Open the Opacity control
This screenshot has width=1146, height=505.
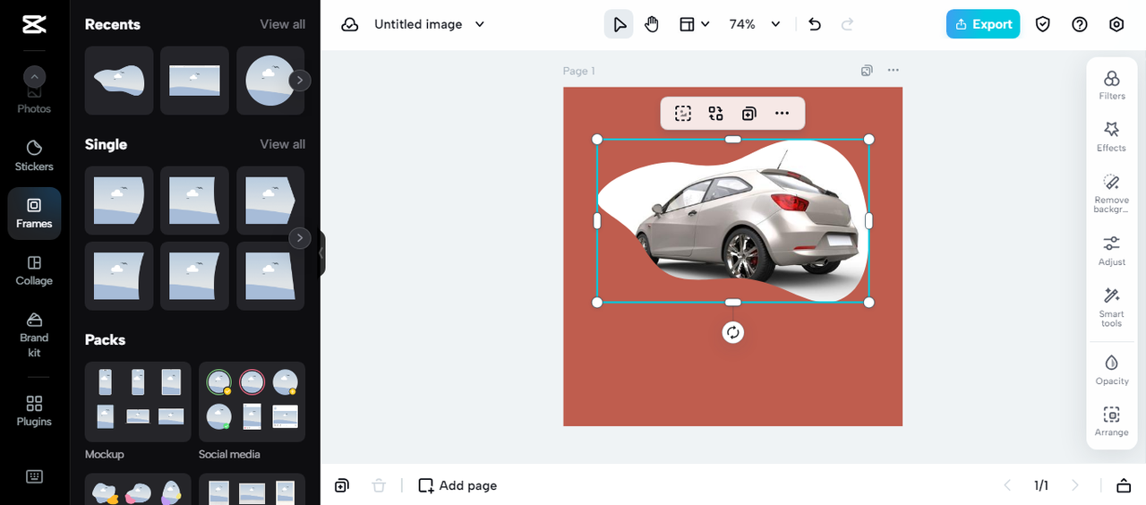[x=1112, y=370]
